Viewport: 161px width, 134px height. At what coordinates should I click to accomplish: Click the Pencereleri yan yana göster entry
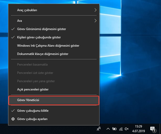pos(36,81)
